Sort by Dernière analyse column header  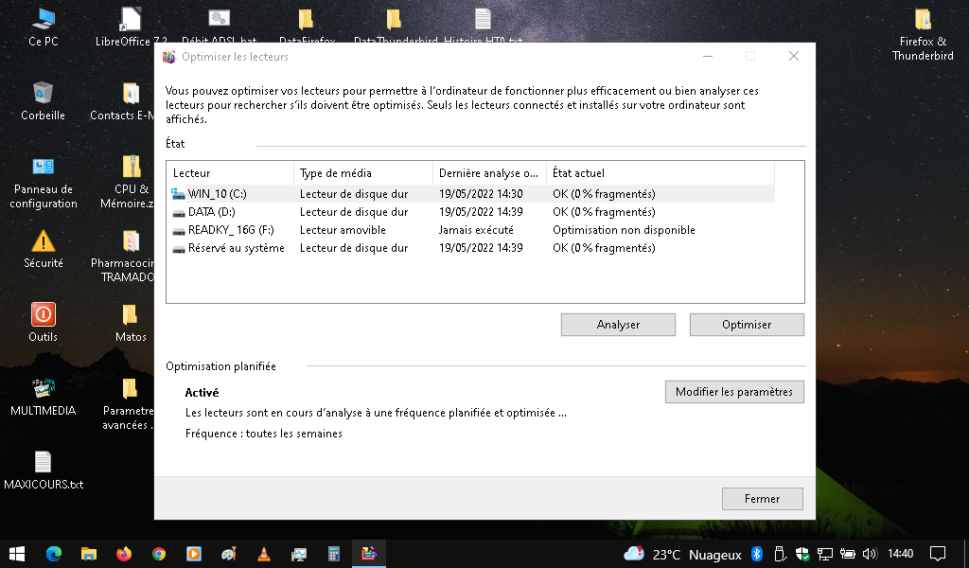click(489, 173)
